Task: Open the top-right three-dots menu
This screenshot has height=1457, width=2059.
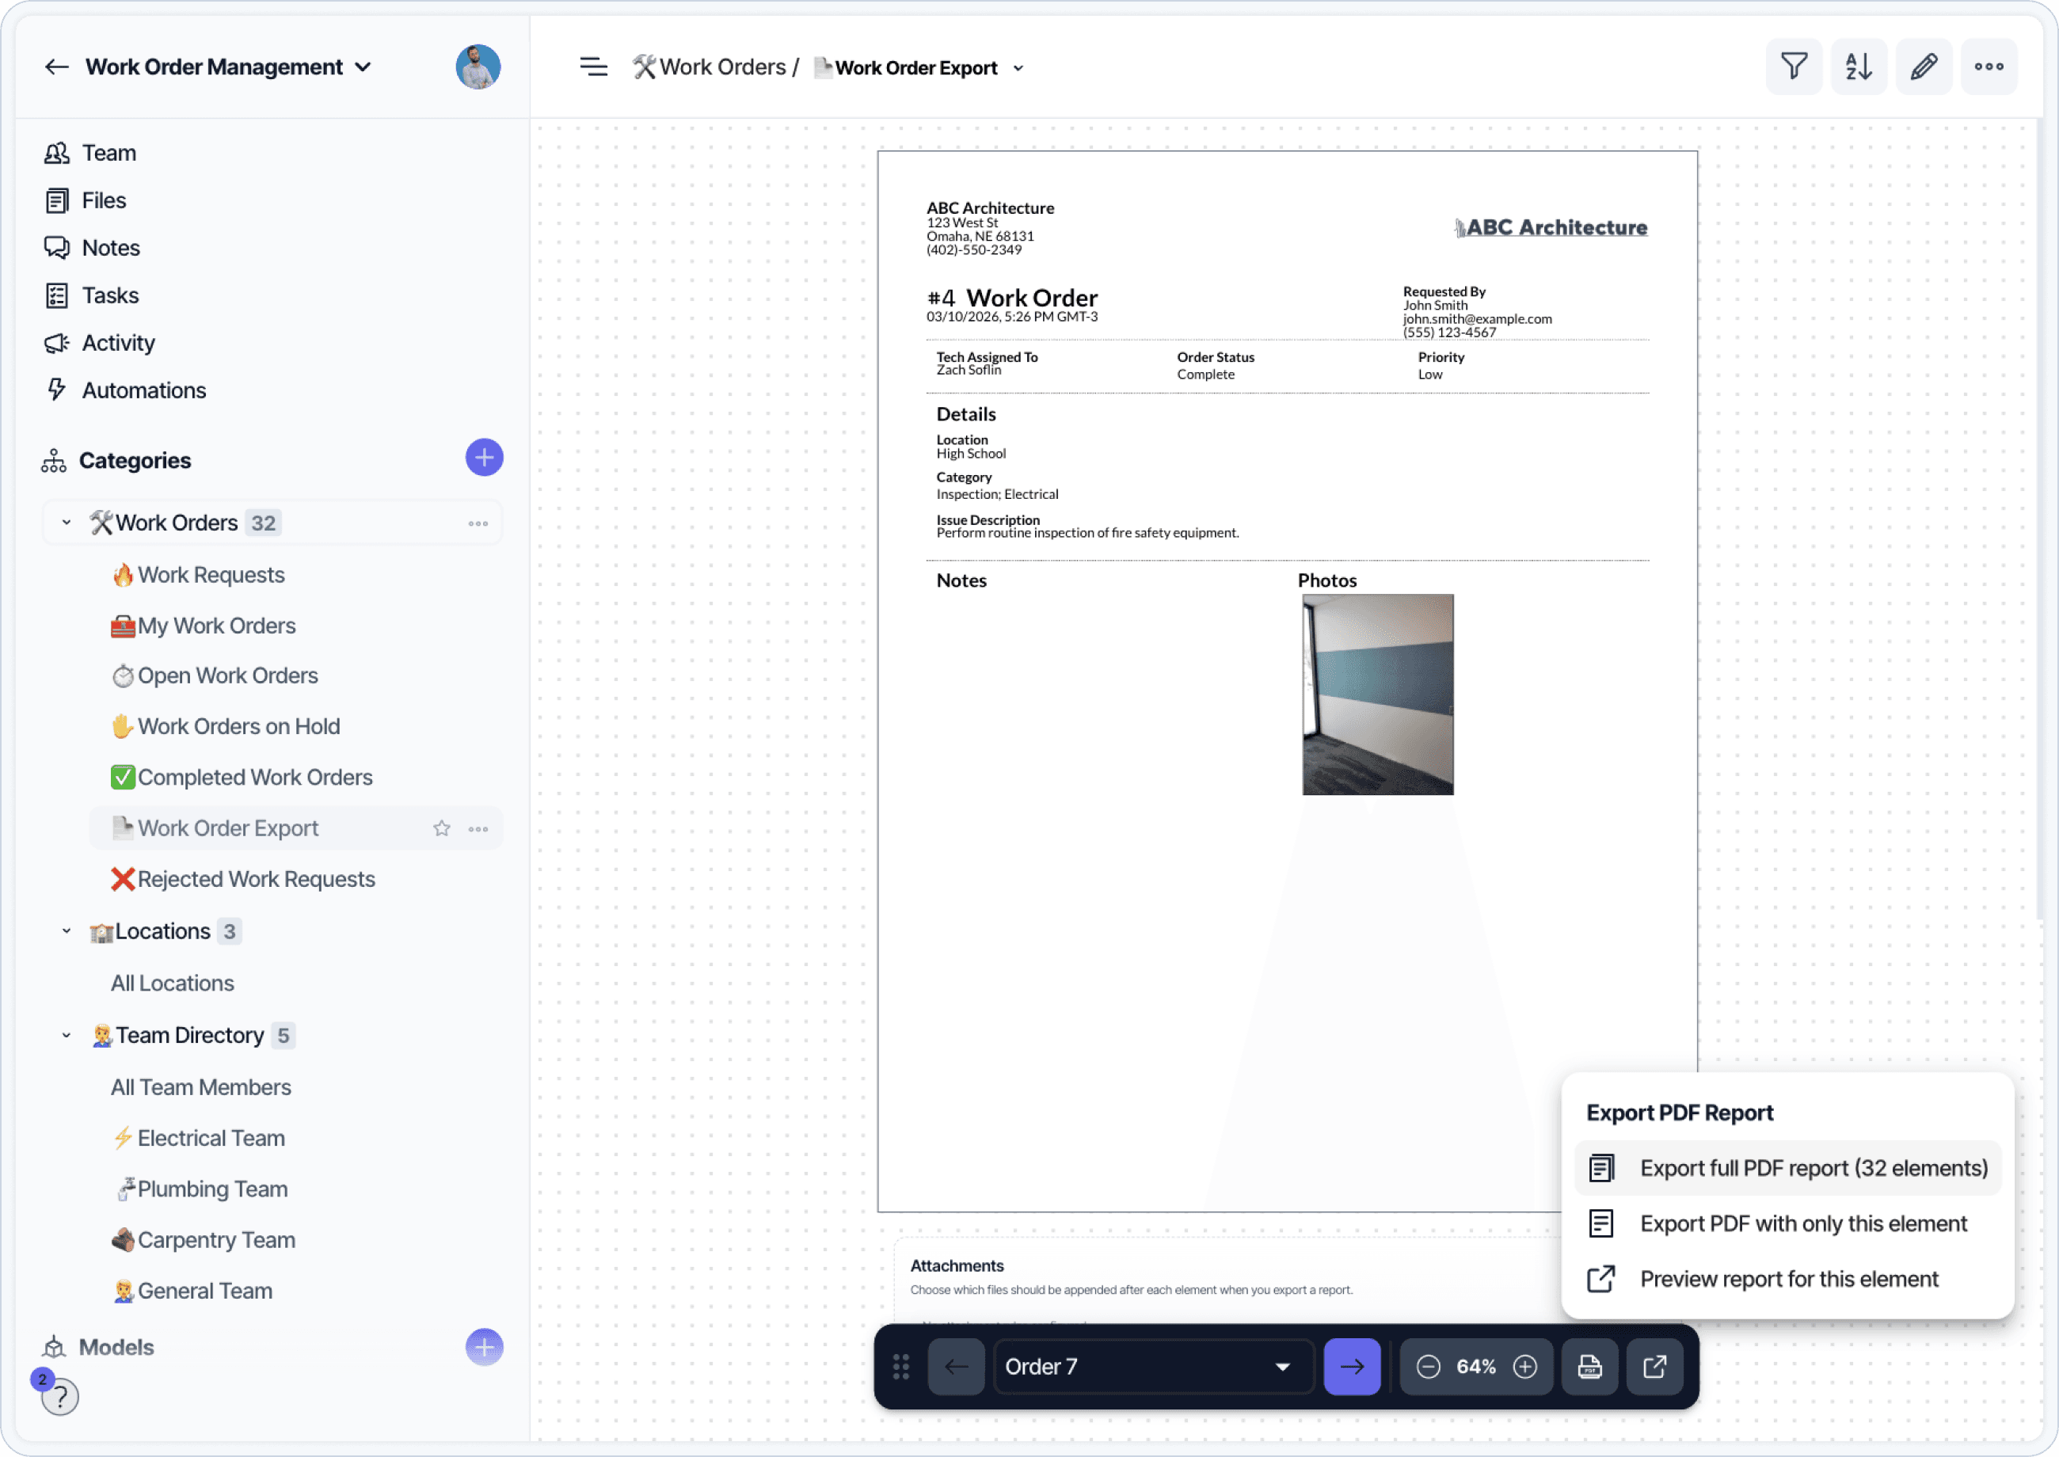Action: 1989,67
